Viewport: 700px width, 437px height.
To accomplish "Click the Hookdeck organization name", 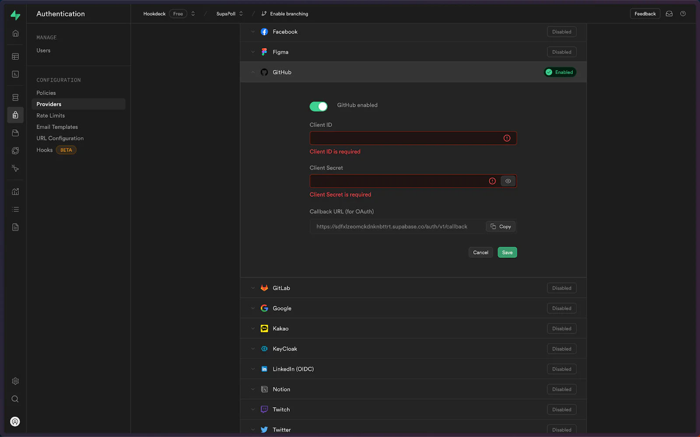I will tap(154, 14).
